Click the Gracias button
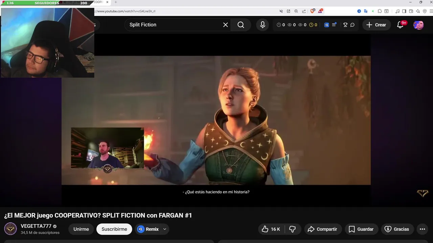This screenshot has height=243, width=433. click(397, 229)
